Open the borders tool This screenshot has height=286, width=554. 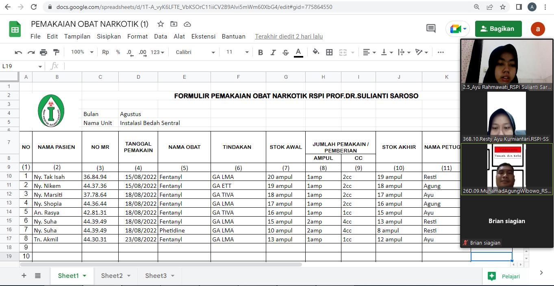click(x=330, y=52)
